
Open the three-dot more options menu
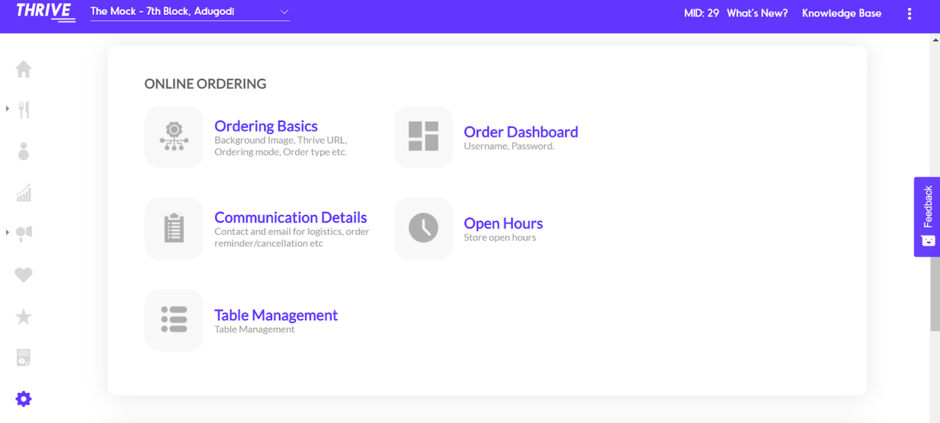point(909,14)
